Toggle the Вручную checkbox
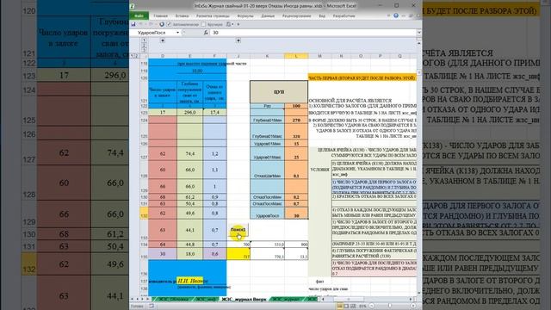 click(203, 24)
